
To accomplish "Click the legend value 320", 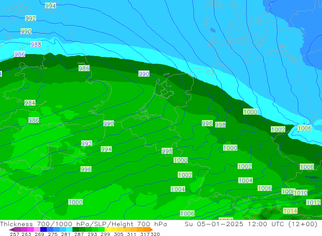I will click(x=155, y=234).
